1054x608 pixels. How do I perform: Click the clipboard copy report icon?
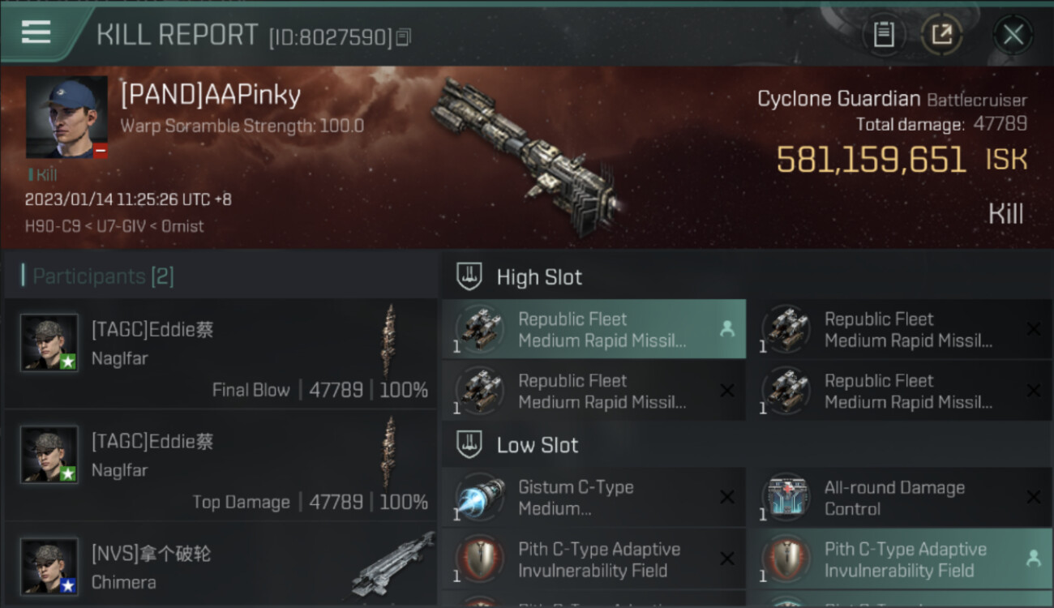click(883, 34)
